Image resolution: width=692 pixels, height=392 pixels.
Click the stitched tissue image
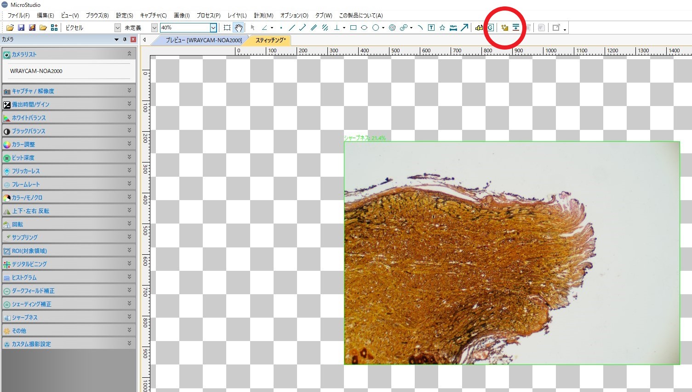click(x=512, y=253)
